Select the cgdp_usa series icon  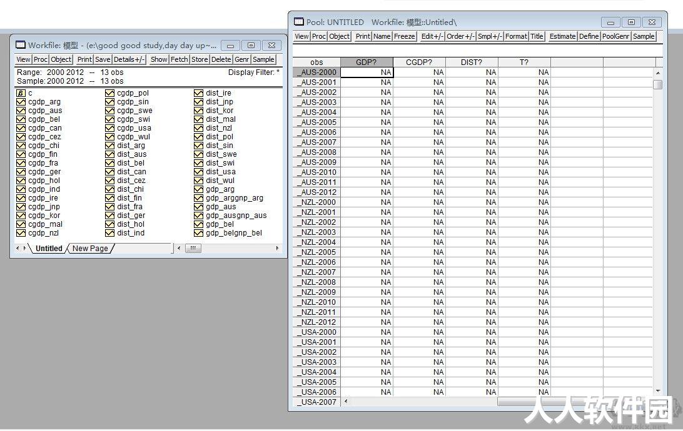[109, 128]
